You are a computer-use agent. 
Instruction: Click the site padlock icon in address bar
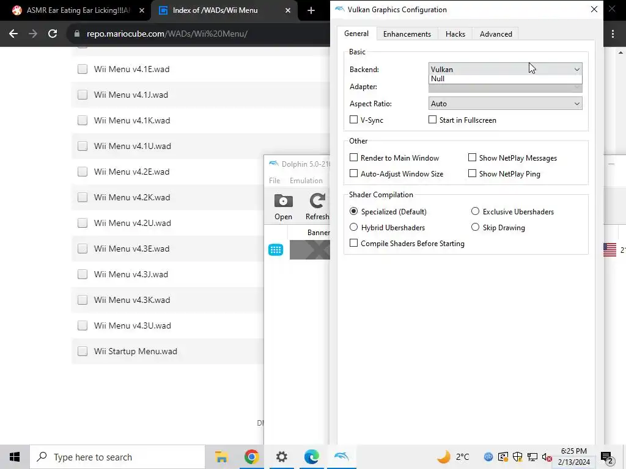point(77,34)
